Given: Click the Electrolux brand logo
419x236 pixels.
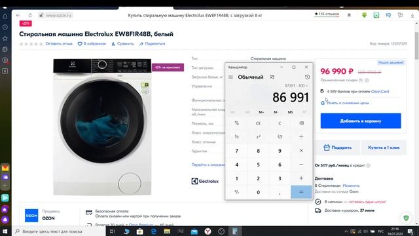Looking at the screenshot, I should tap(205, 181).
